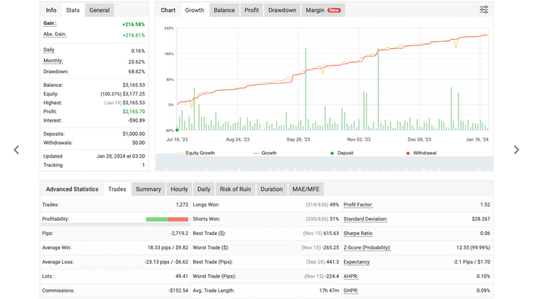Screen dimensions: 533x299
Task: Go to next slide with right arrow
Action: click(x=516, y=149)
